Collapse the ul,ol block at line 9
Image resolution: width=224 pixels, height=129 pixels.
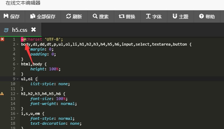(x=18, y=79)
